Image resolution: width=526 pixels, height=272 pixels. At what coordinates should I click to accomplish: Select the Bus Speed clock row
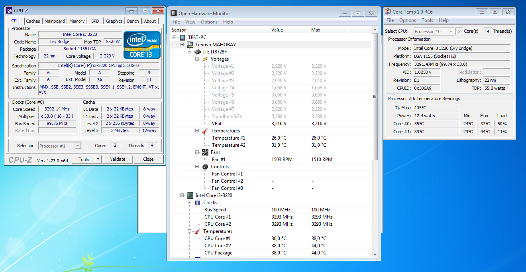(271, 210)
